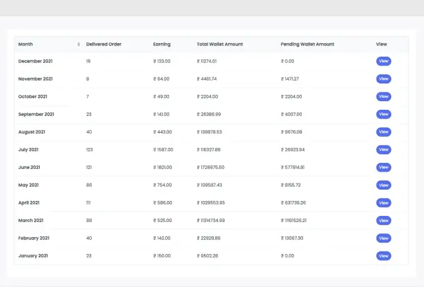Open February 2021 view button

[383, 238]
